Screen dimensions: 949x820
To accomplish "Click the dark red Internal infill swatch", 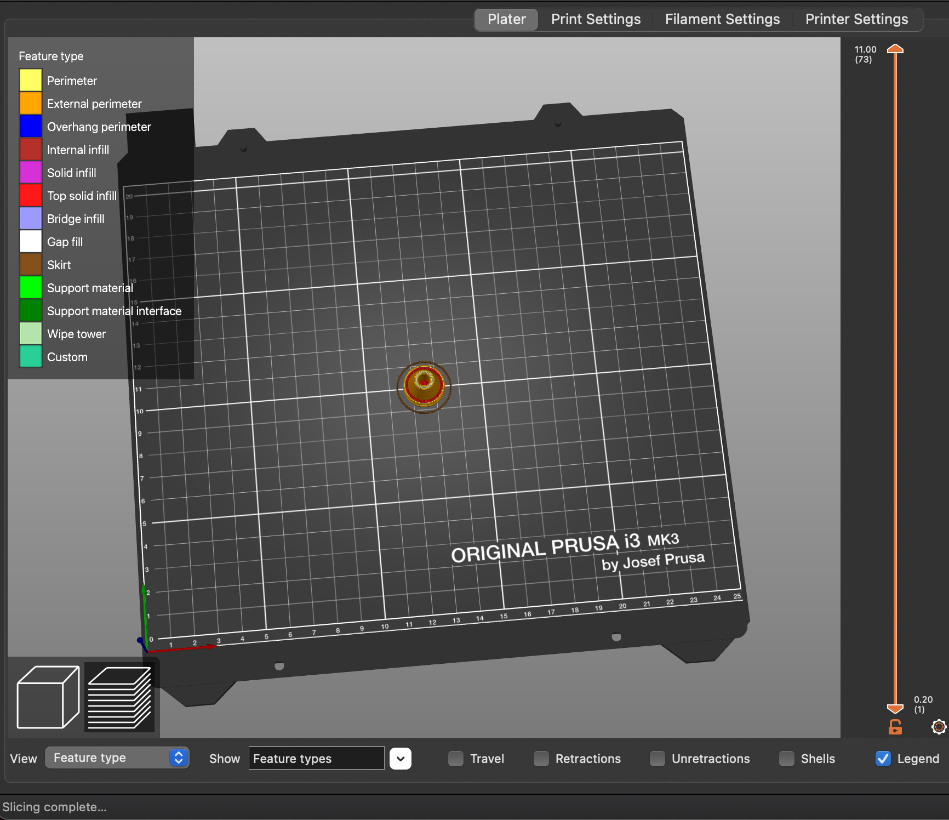I will click(x=31, y=149).
